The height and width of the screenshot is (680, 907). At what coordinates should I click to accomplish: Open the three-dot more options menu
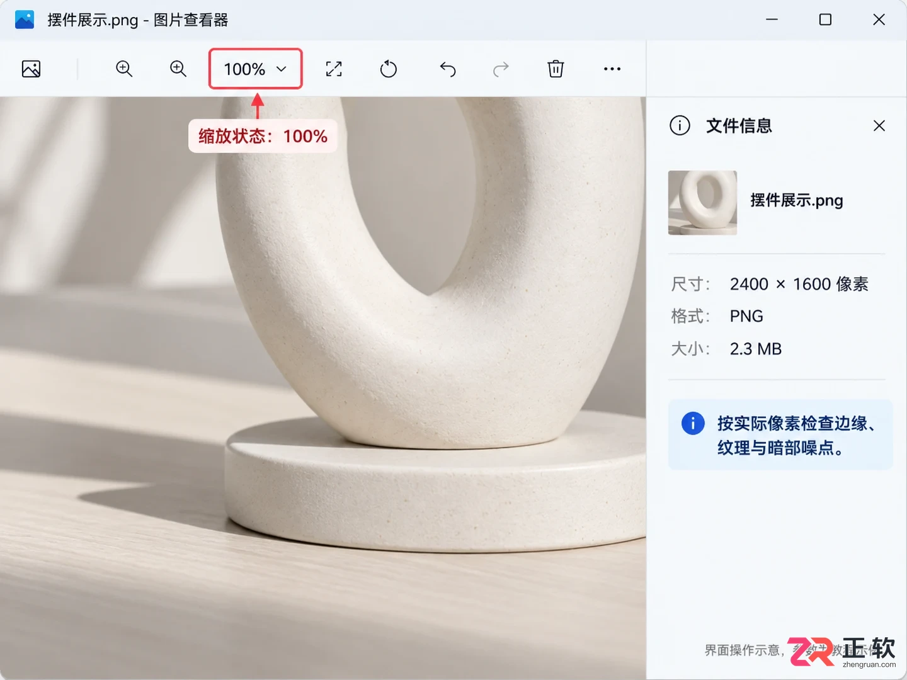point(612,69)
